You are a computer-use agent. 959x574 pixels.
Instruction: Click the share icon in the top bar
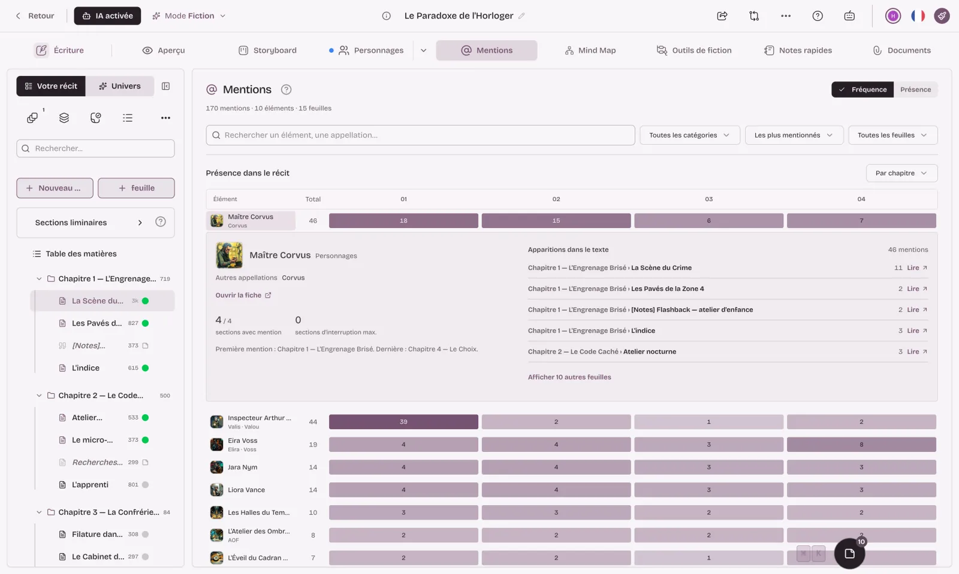click(722, 16)
